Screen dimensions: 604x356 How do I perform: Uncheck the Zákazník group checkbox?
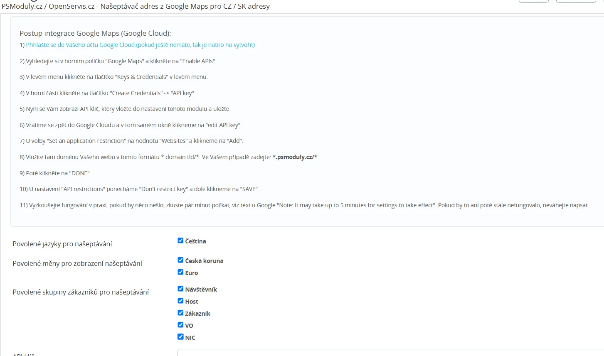(x=180, y=313)
